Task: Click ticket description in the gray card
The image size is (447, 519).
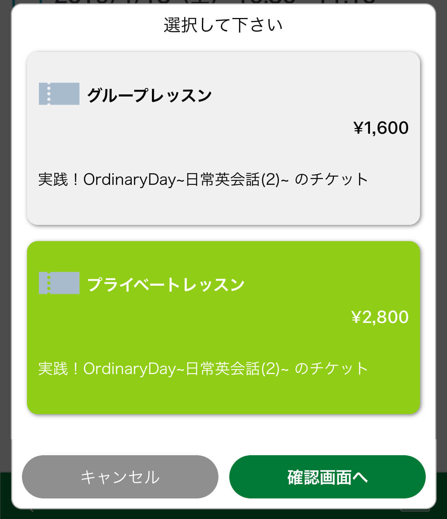Action: pos(203,179)
